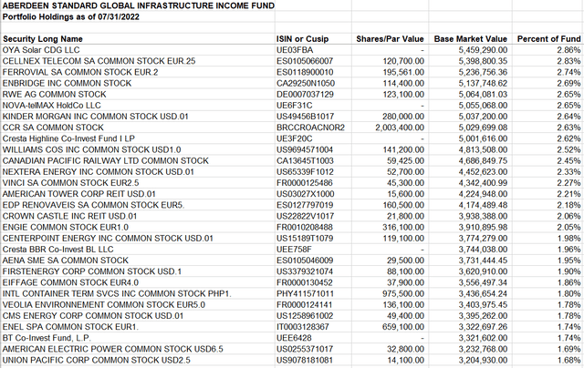584x368 pixels.
Task: Select percent 1.90% for FirstEnergy Corp
Action: [569, 271]
